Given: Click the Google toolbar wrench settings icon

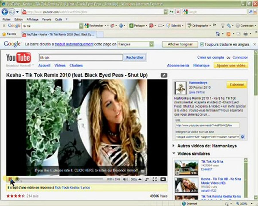Looking at the screenshot, I should click(229, 25).
